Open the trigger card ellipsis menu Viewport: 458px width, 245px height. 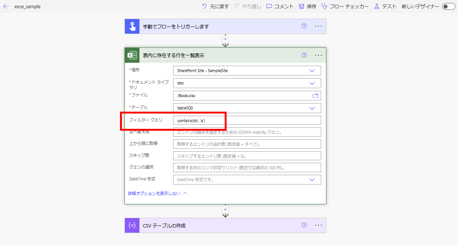coord(319,26)
